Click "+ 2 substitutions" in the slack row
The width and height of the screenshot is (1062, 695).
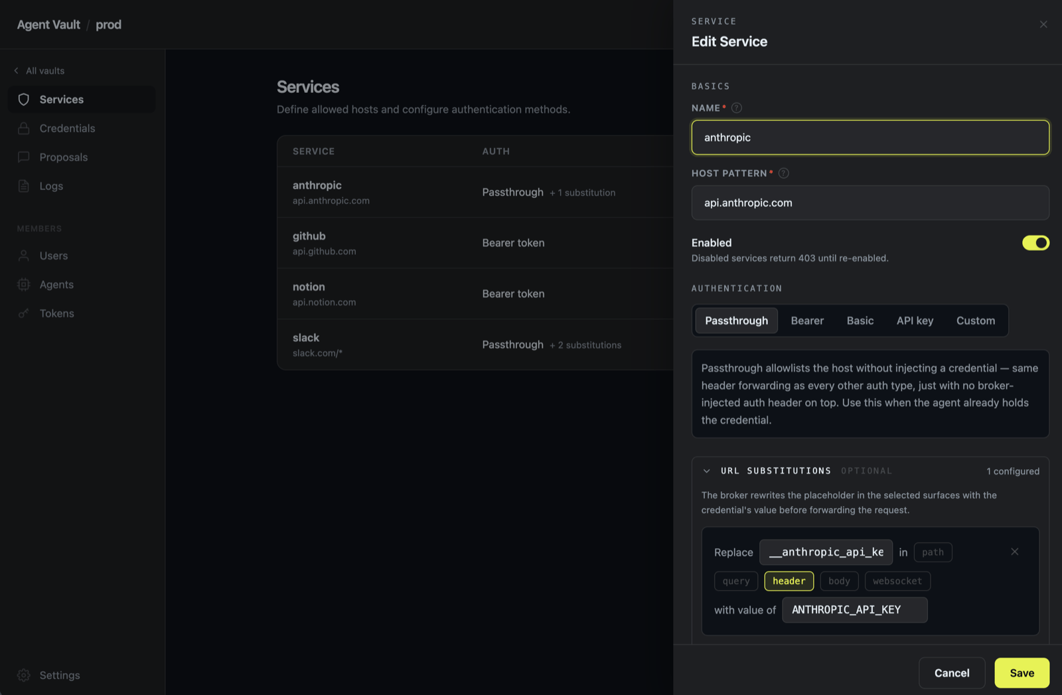tap(585, 345)
